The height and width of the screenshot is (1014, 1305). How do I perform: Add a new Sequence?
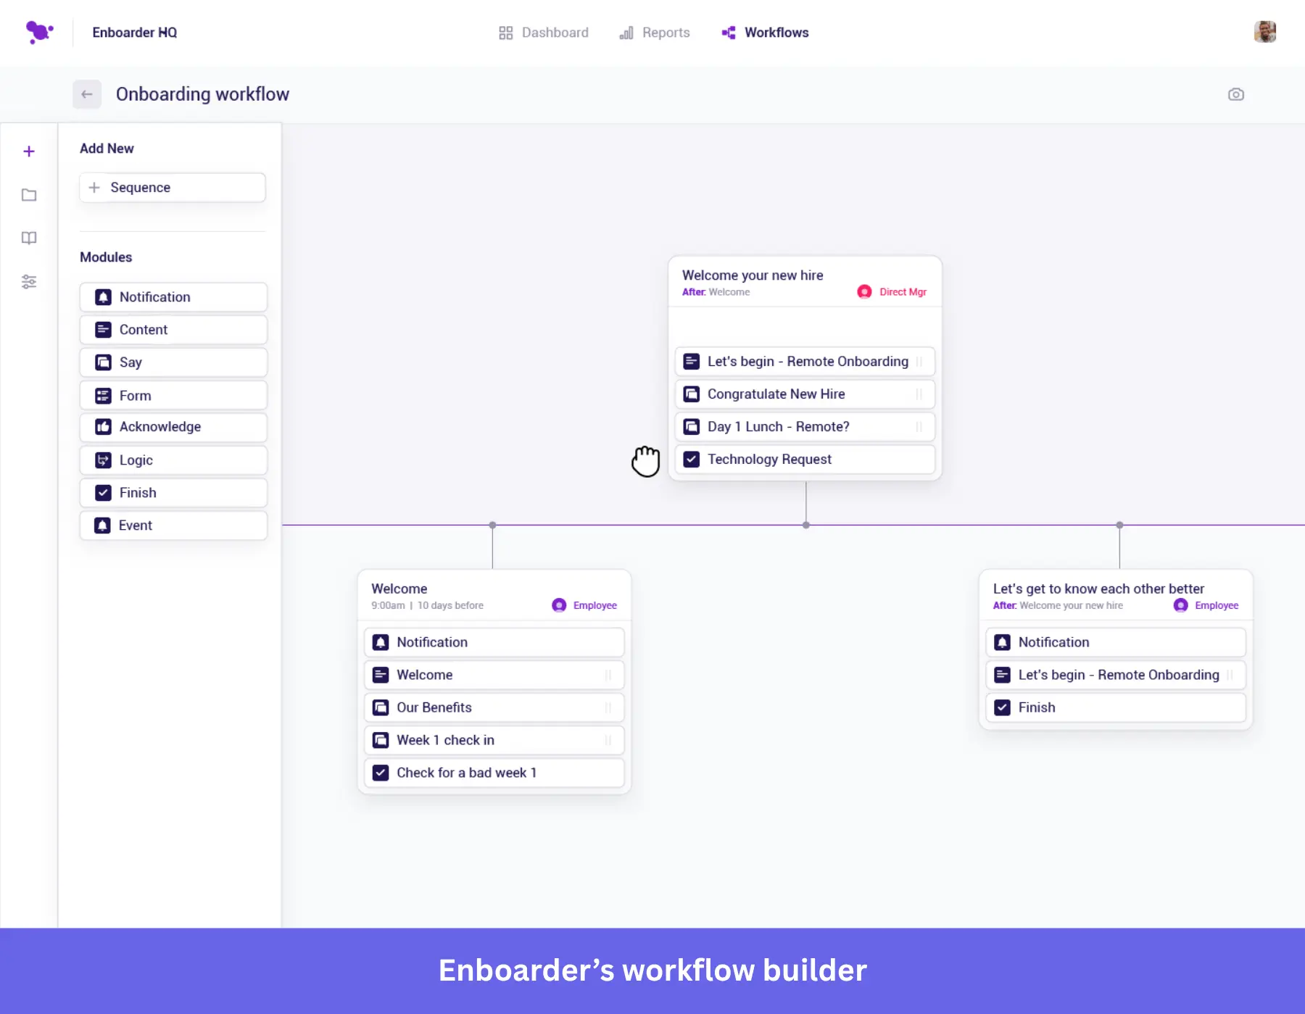click(173, 187)
